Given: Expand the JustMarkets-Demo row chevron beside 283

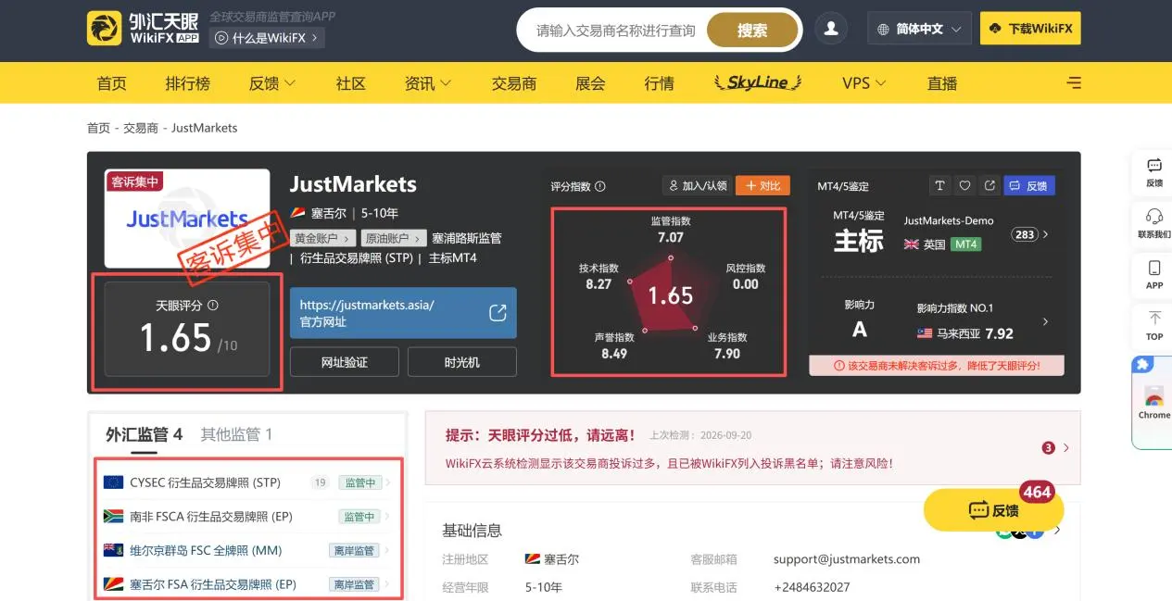Looking at the screenshot, I should click(x=1046, y=234).
